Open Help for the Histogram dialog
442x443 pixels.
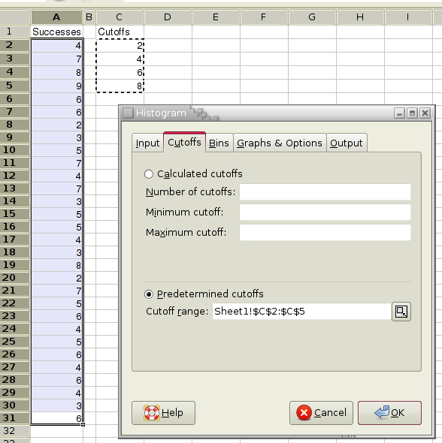(163, 413)
